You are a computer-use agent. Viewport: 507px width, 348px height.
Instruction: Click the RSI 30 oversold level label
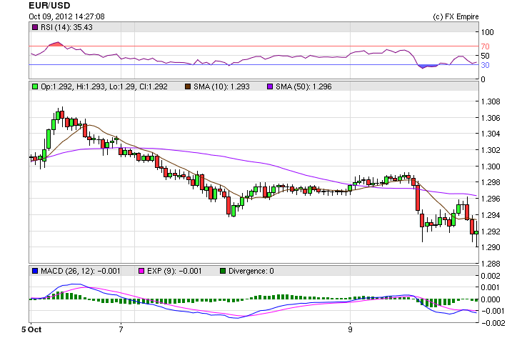(x=485, y=65)
